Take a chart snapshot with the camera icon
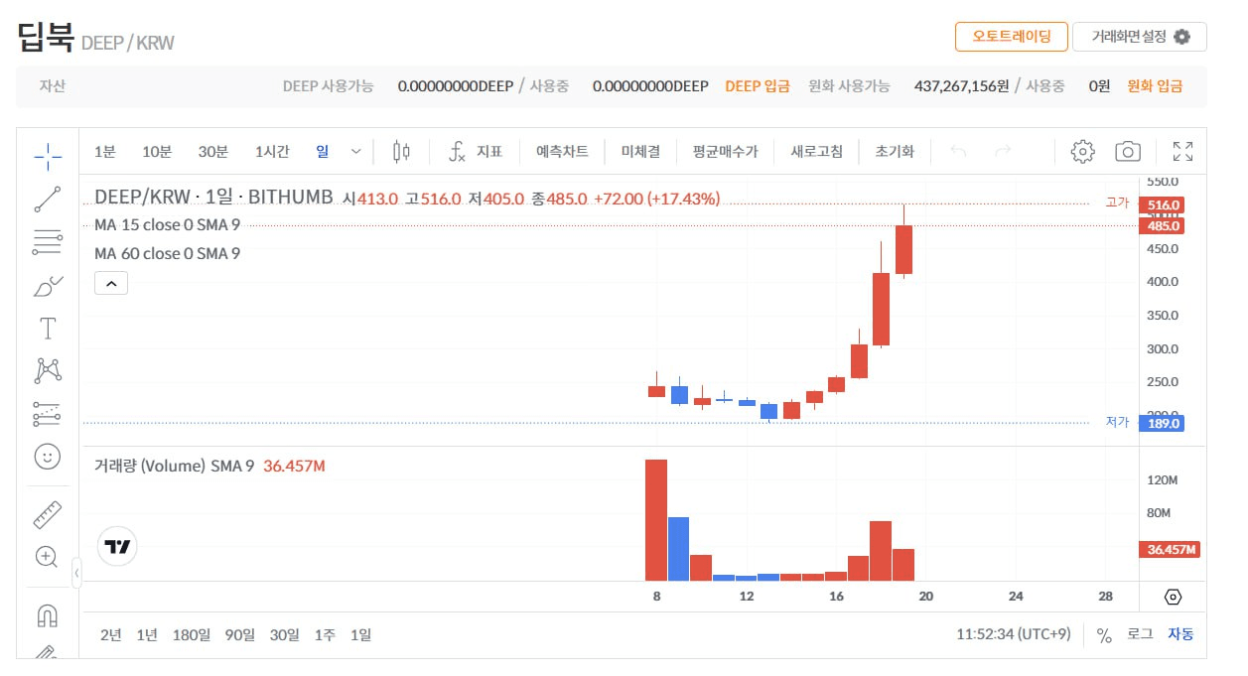Screen dimensions: 1248x676 coord(1128,152)
